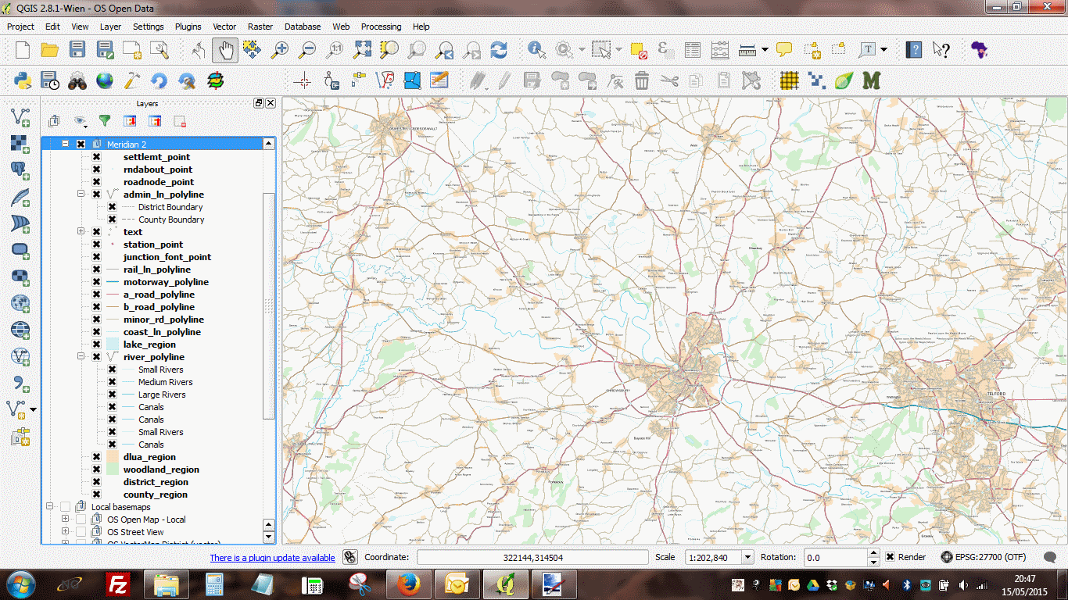The width and height of the screenshot is (1068, 600).
Task: Toggle visibility of woodland_region layer
Action: pyautogui.click(x=96, y=470)
